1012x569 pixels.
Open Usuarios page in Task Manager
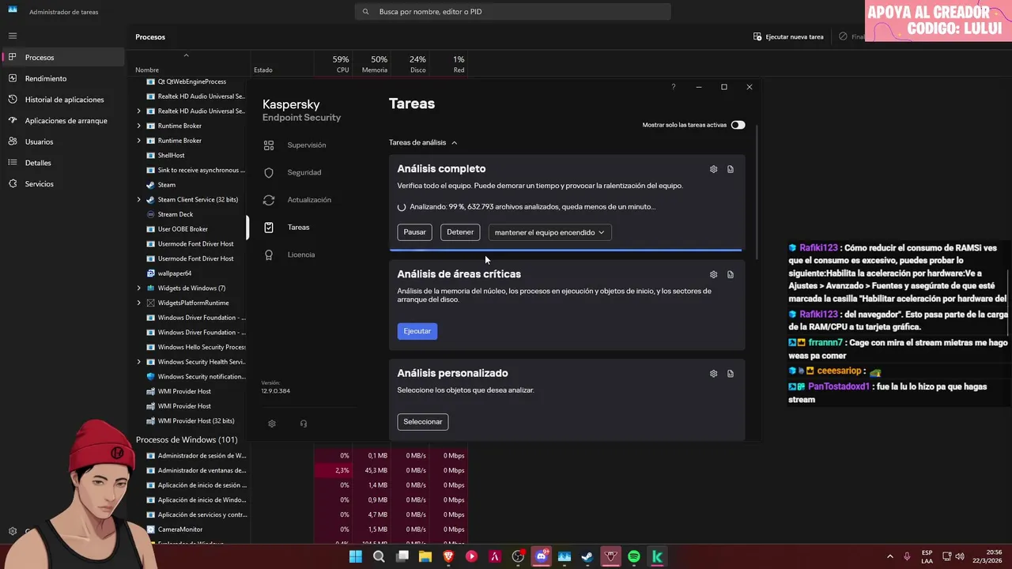click(x=63, y=142)
